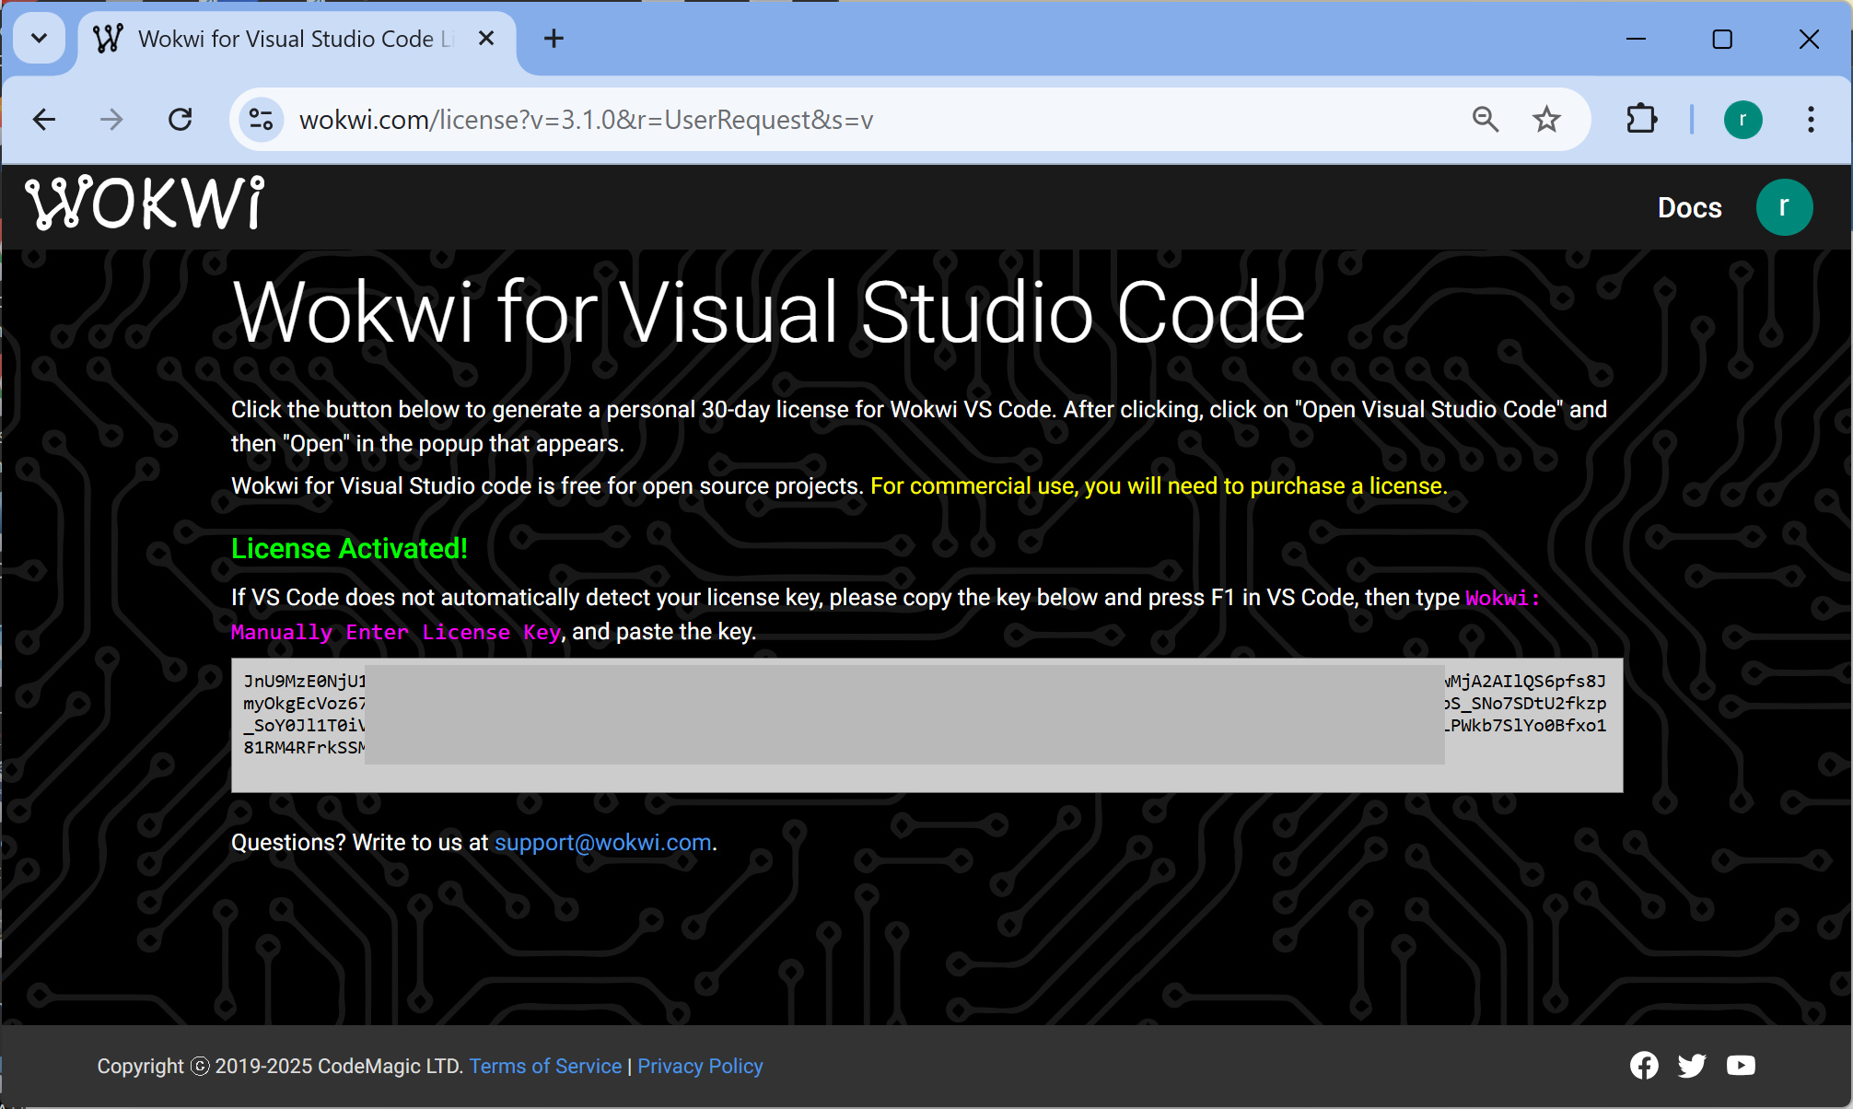1853x1109 pixels.
Task: Select the Wokwi for Visual Studio Code tab
Action: (x=286, y=39)
